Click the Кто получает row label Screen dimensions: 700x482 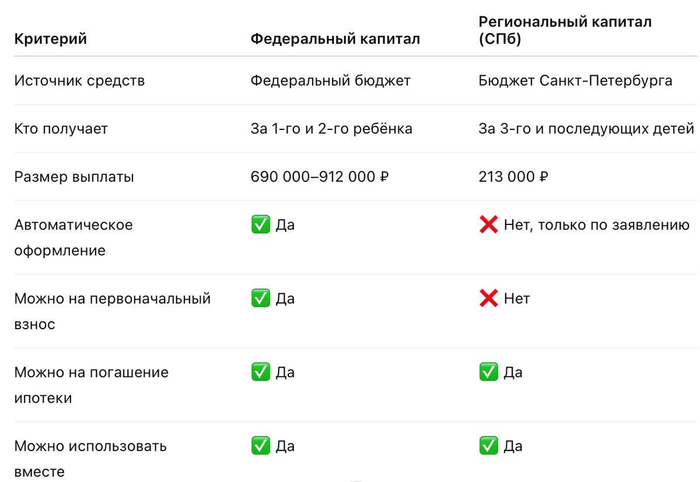point(61,129)
